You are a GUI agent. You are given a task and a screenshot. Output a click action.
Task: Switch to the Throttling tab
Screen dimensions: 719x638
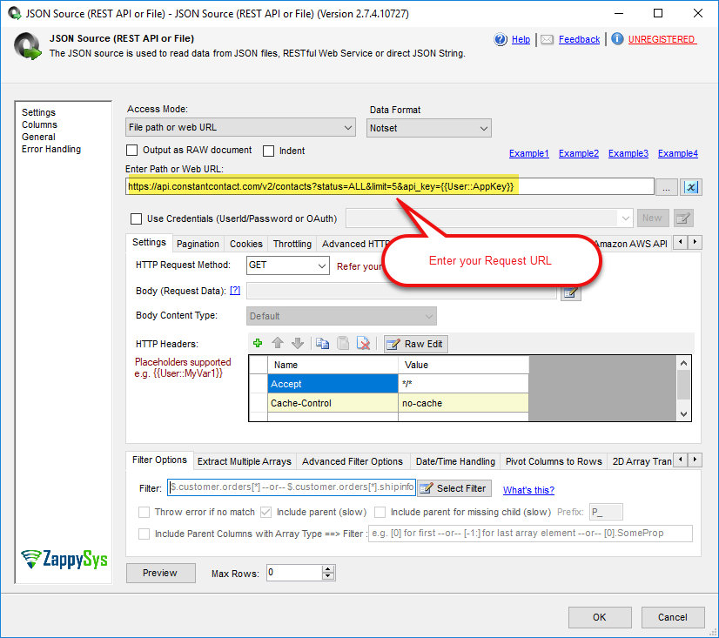[292, 244]
